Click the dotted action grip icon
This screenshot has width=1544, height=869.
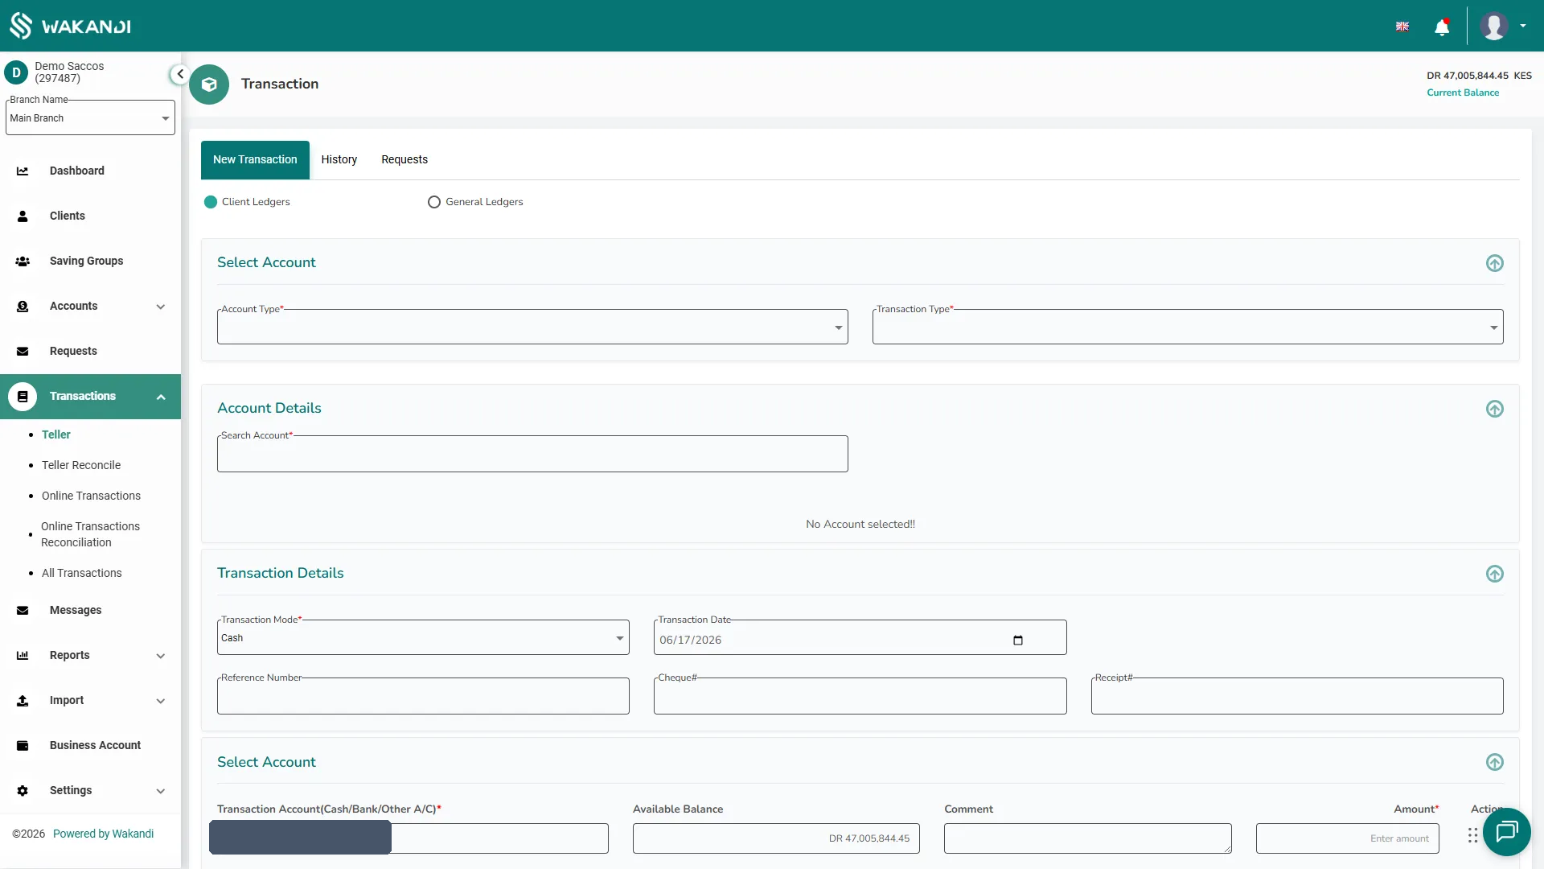(x=1472, y=835)
